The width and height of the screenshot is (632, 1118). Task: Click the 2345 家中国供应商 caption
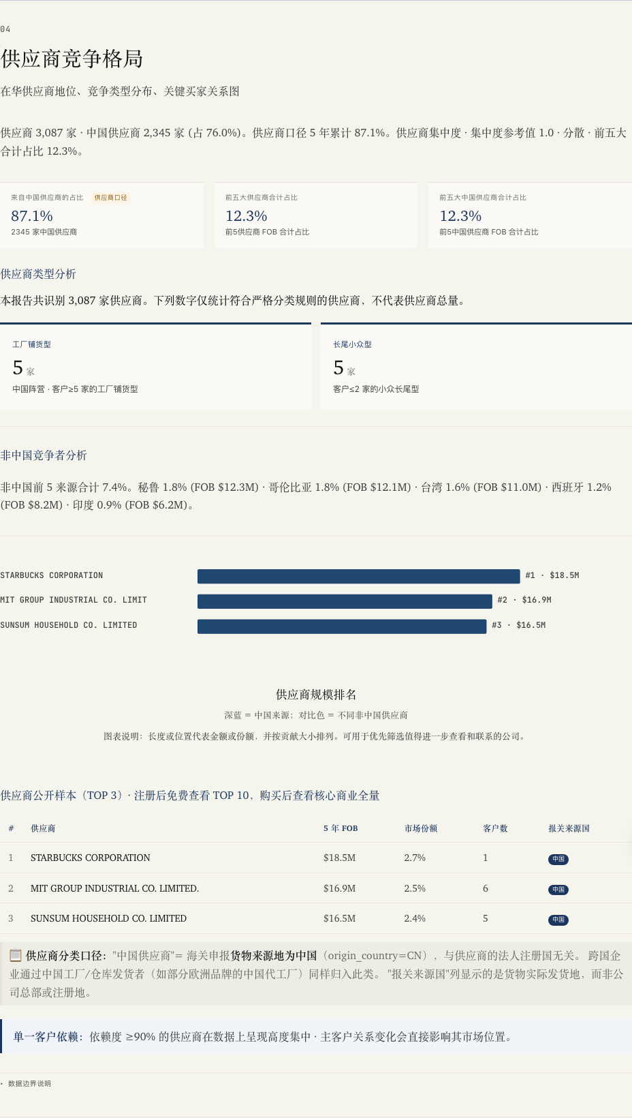[x=44, y=232]
